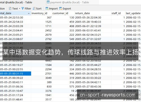Select customer_id cell 261
Screen dimensions: 141x102
pos(63,65)
